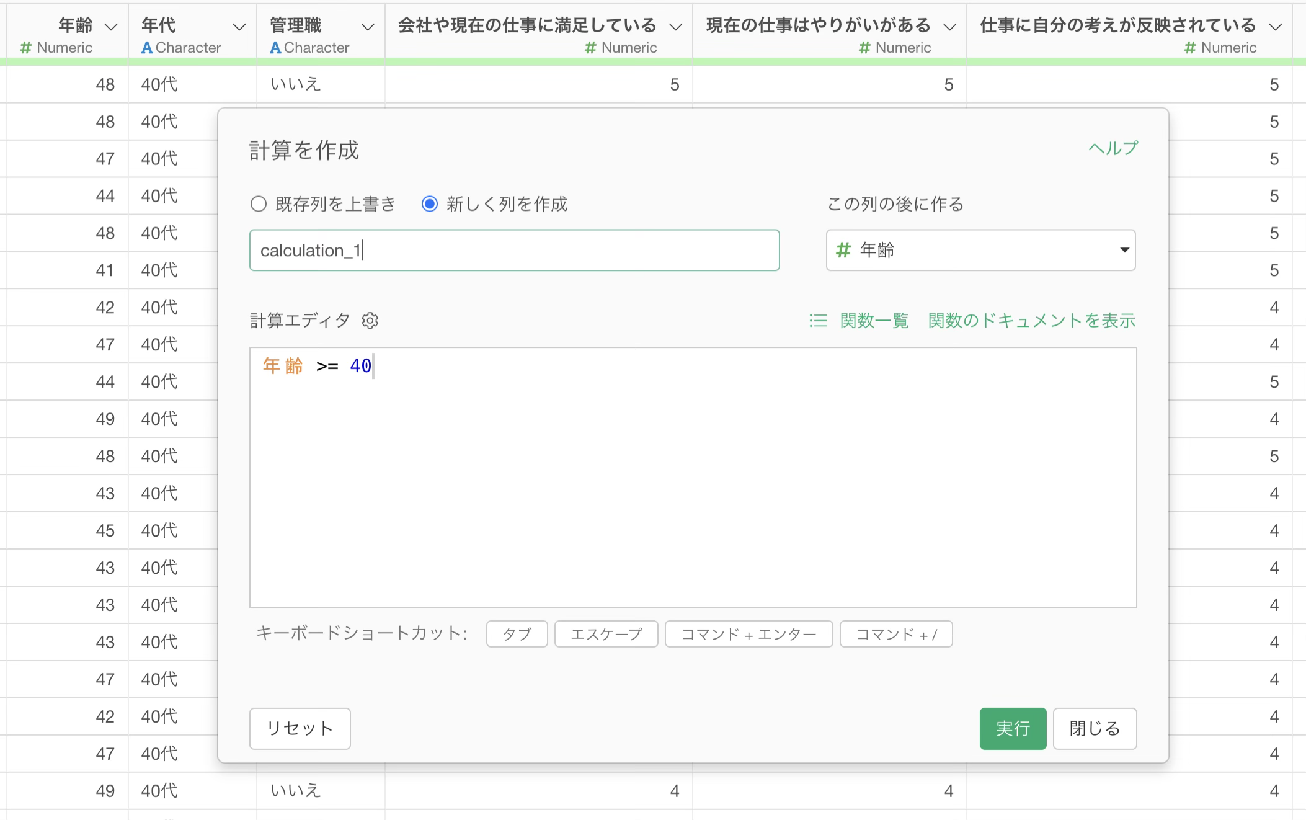
Task: Expand 年代 column header menu
Action: point(239,27)
